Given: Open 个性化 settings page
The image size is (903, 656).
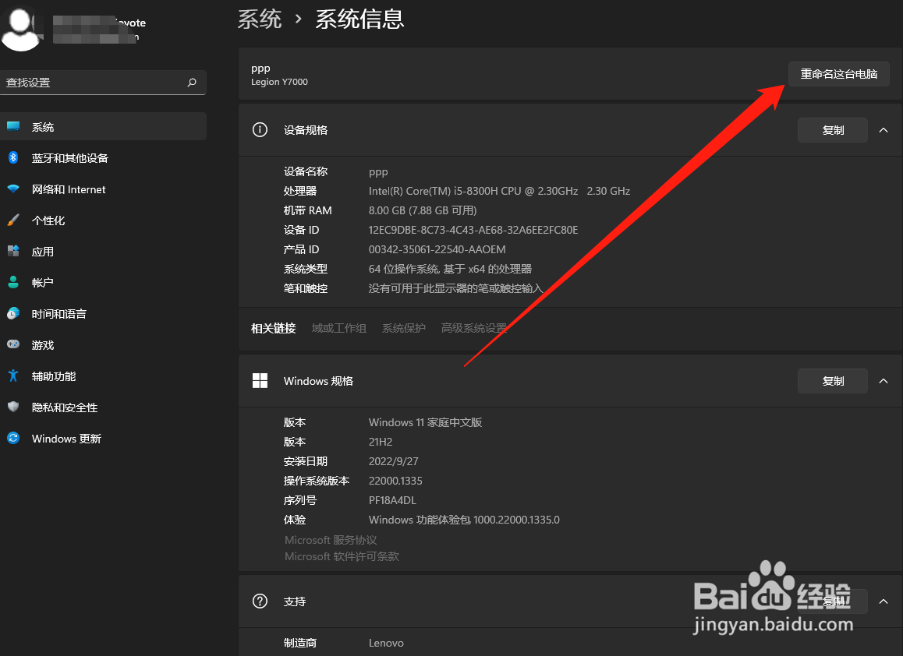Looking at the screenshot, I should click(x=103, y=220).
